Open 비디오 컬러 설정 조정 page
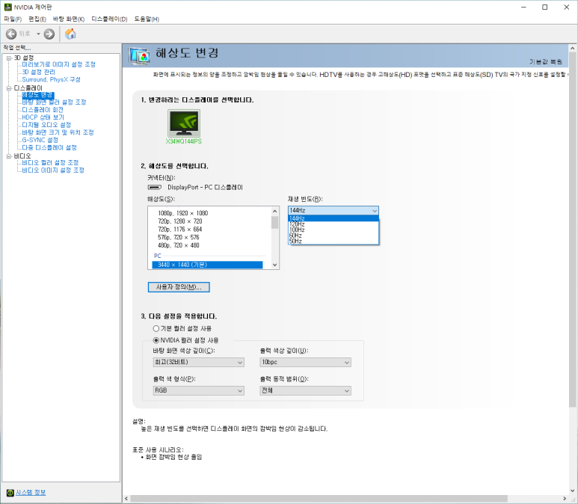578x504 pixels. 50,162
